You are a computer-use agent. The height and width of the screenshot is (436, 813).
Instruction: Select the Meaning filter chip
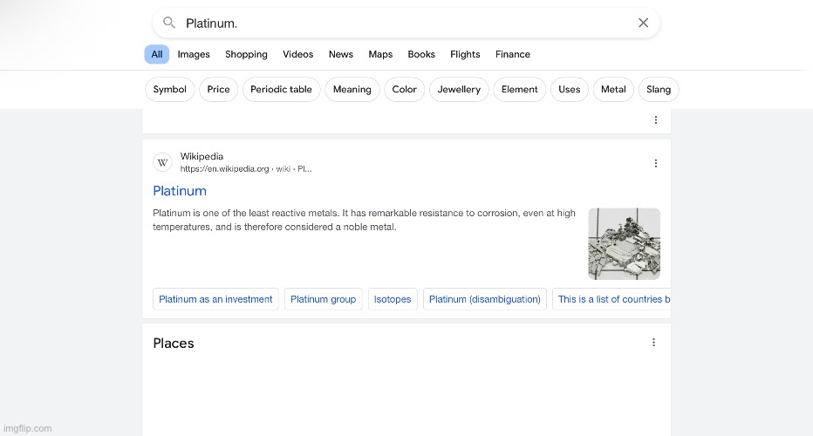coord(352,89)
